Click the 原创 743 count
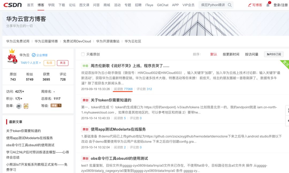 [x=13, y=77]
